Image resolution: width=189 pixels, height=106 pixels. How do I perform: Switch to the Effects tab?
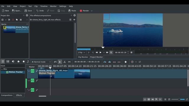19,95
